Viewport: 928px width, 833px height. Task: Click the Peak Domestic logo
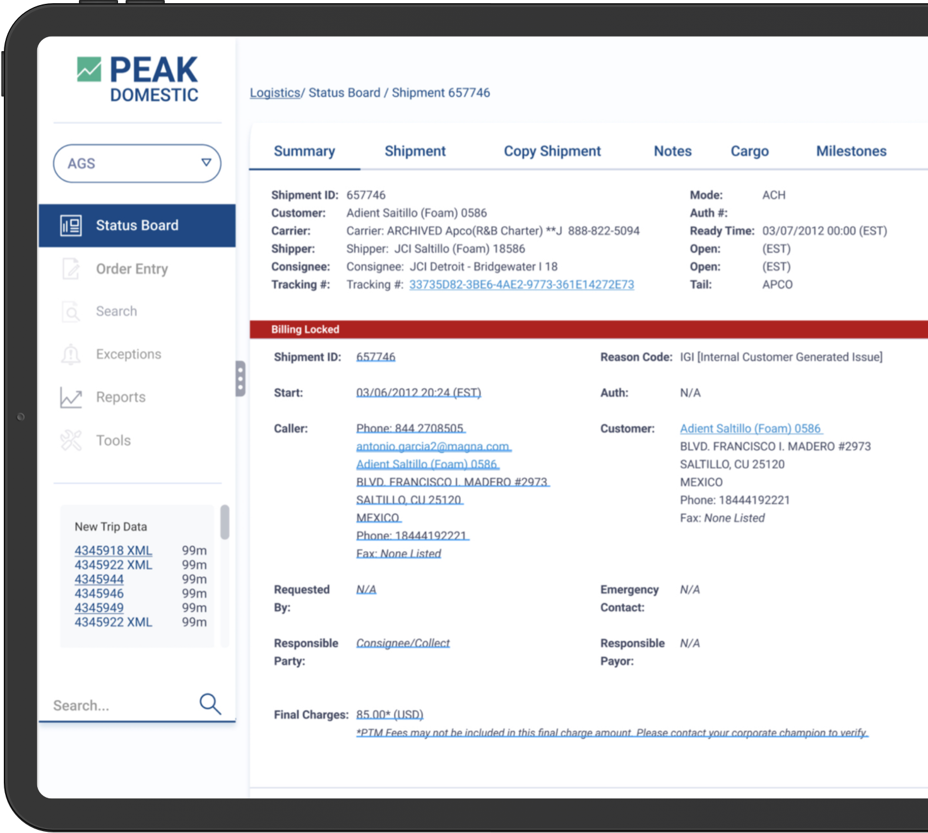point(138,79)
